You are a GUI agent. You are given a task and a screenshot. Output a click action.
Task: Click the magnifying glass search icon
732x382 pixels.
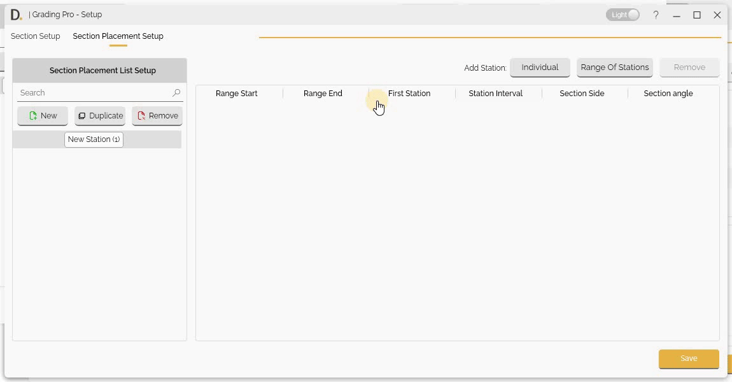(176, 93)
